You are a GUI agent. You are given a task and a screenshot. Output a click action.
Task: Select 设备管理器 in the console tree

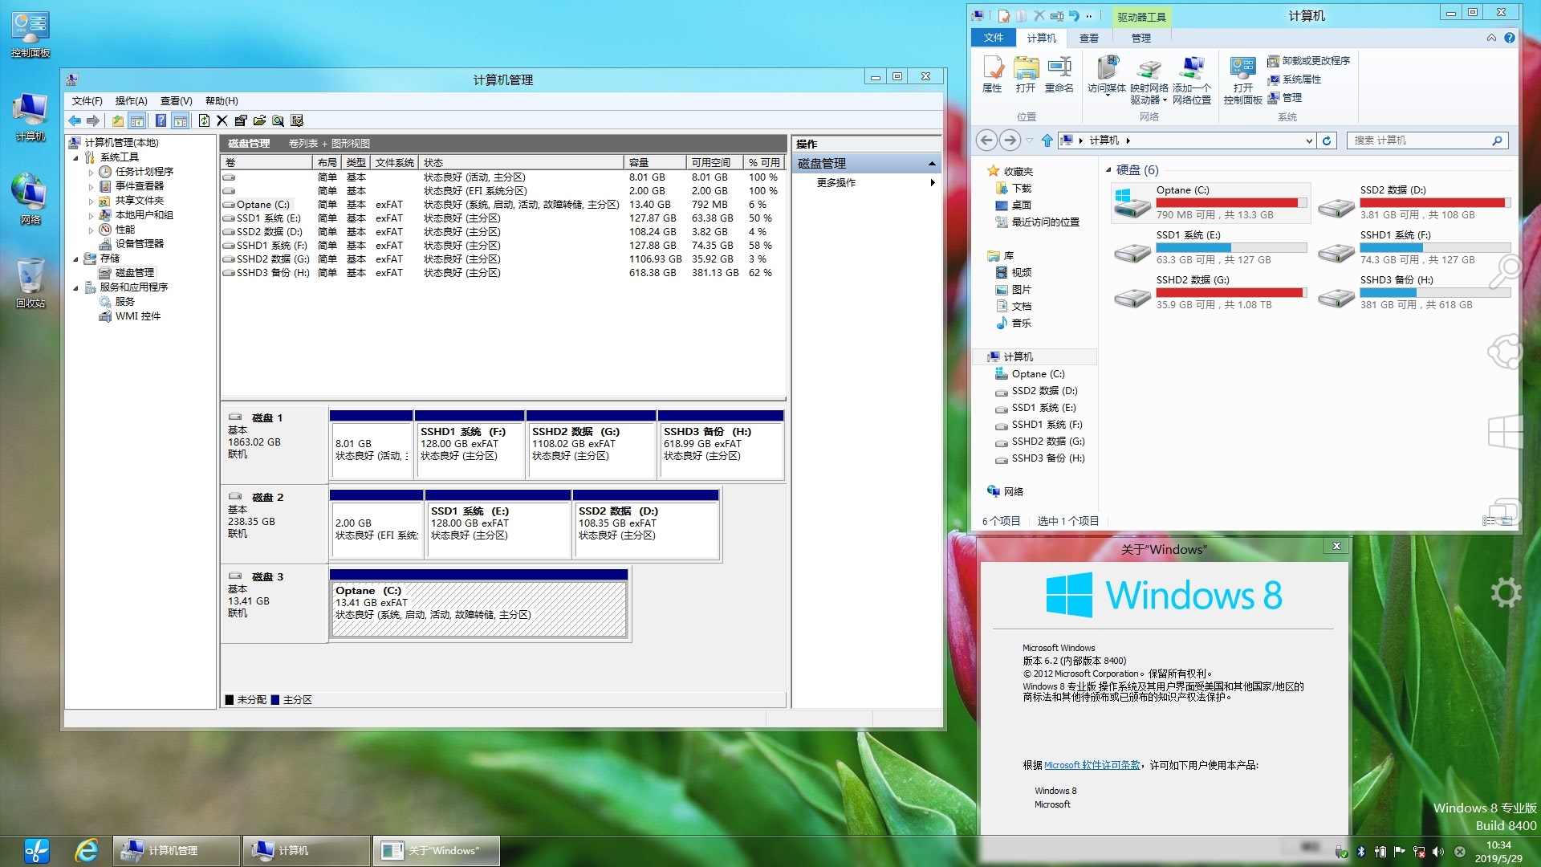[139, 244]
